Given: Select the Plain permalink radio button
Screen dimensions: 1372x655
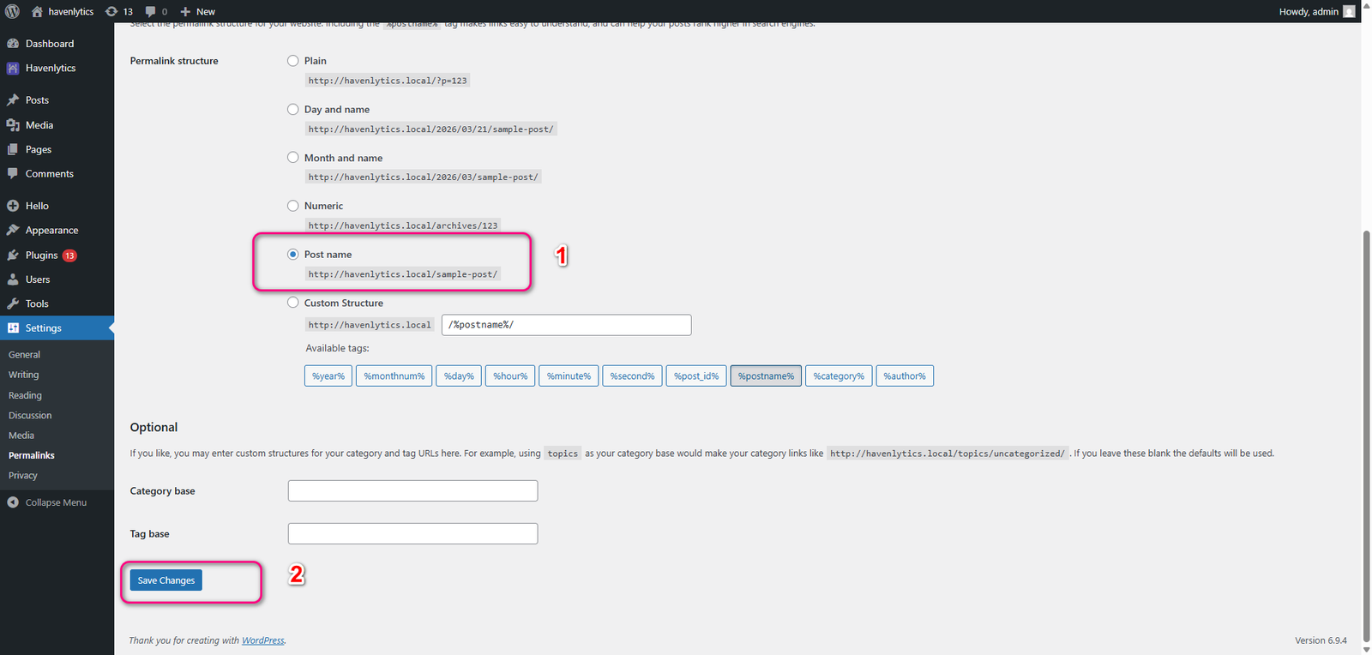Looking at the screenshot, I should coord(293,61).
